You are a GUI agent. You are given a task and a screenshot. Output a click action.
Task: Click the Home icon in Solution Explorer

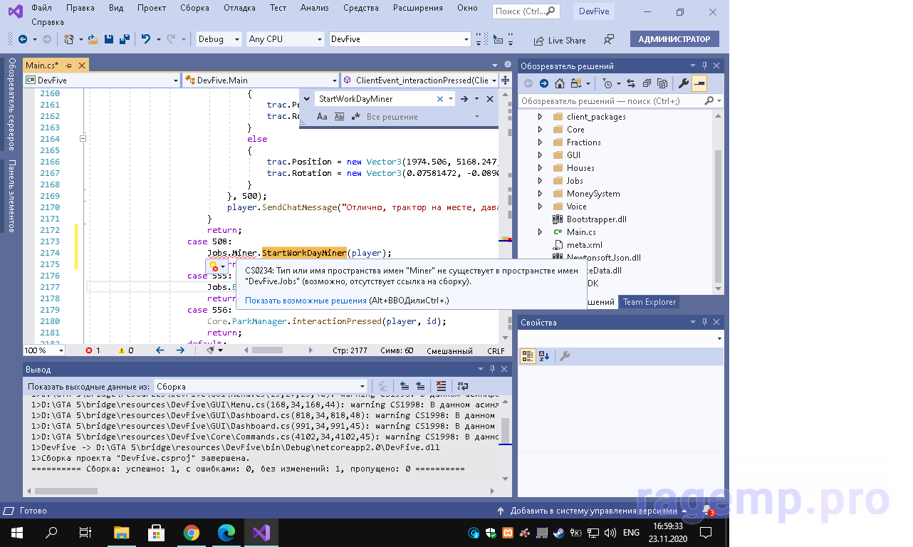click(x=560, y=84)
